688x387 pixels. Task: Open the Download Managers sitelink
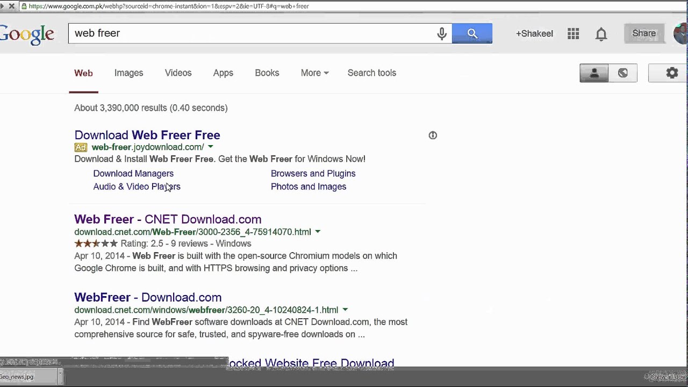click(x=133, y=174)
